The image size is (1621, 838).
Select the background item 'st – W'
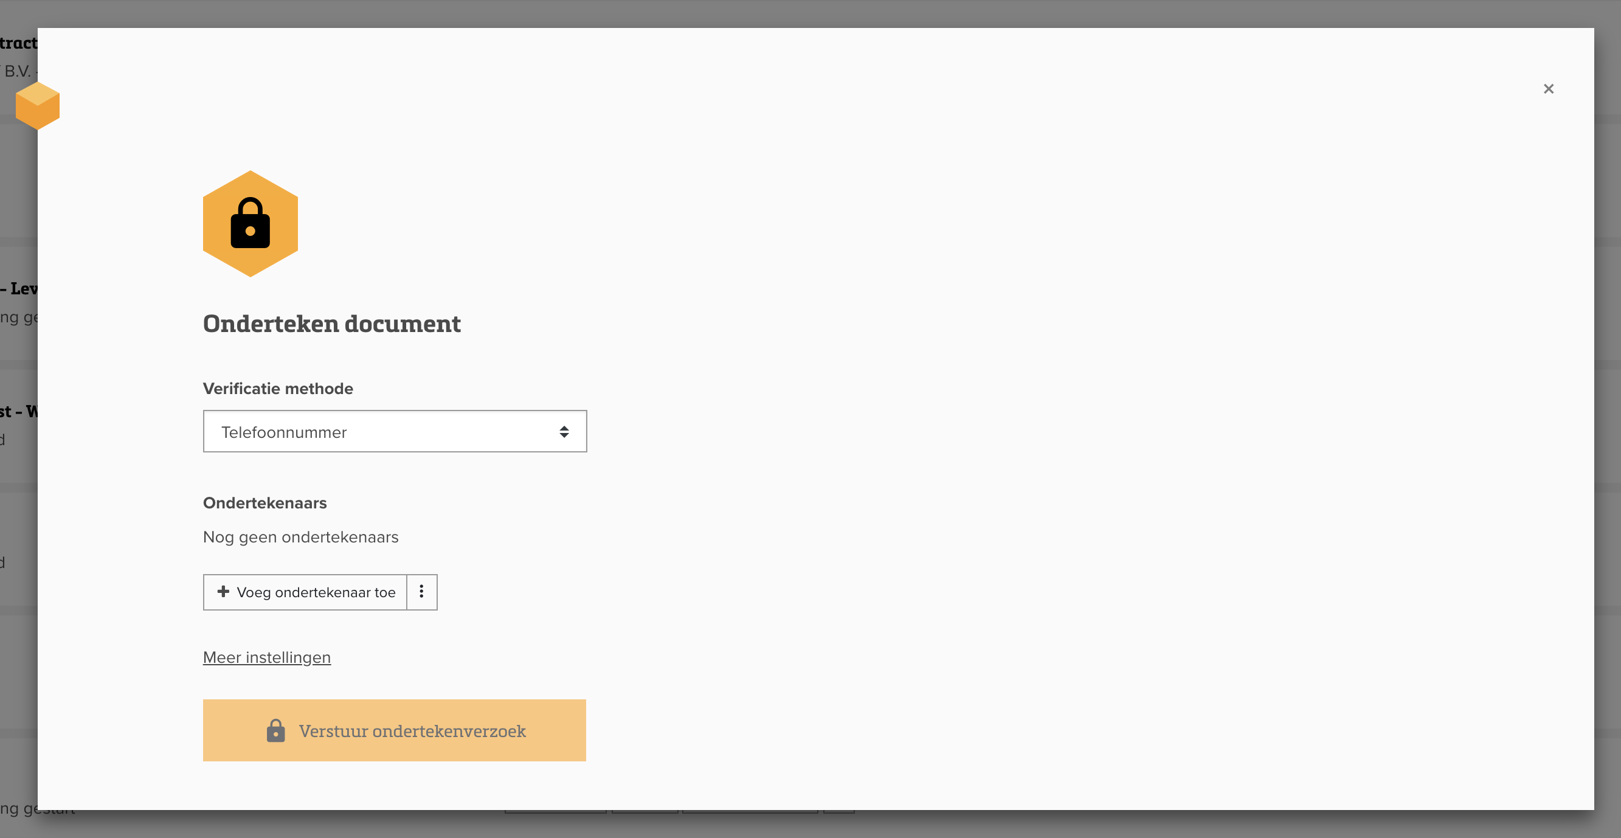click(x=19, y=411)
